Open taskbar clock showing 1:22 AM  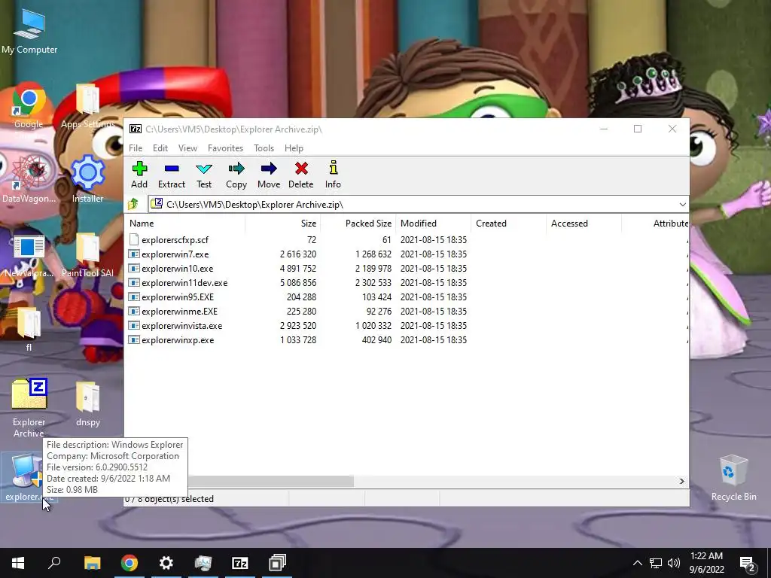click(x=706, y=563)
